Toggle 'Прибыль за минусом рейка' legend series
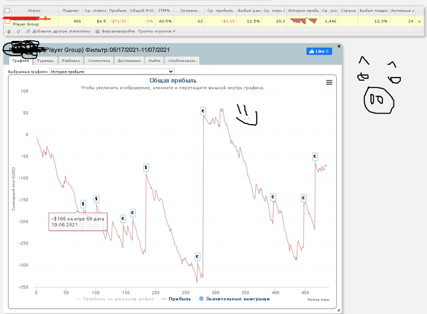427x314 pixels. click(x=115, y=299)
